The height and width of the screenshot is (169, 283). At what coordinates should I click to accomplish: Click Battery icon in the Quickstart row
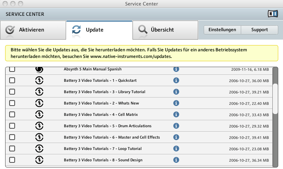point(39,80)
